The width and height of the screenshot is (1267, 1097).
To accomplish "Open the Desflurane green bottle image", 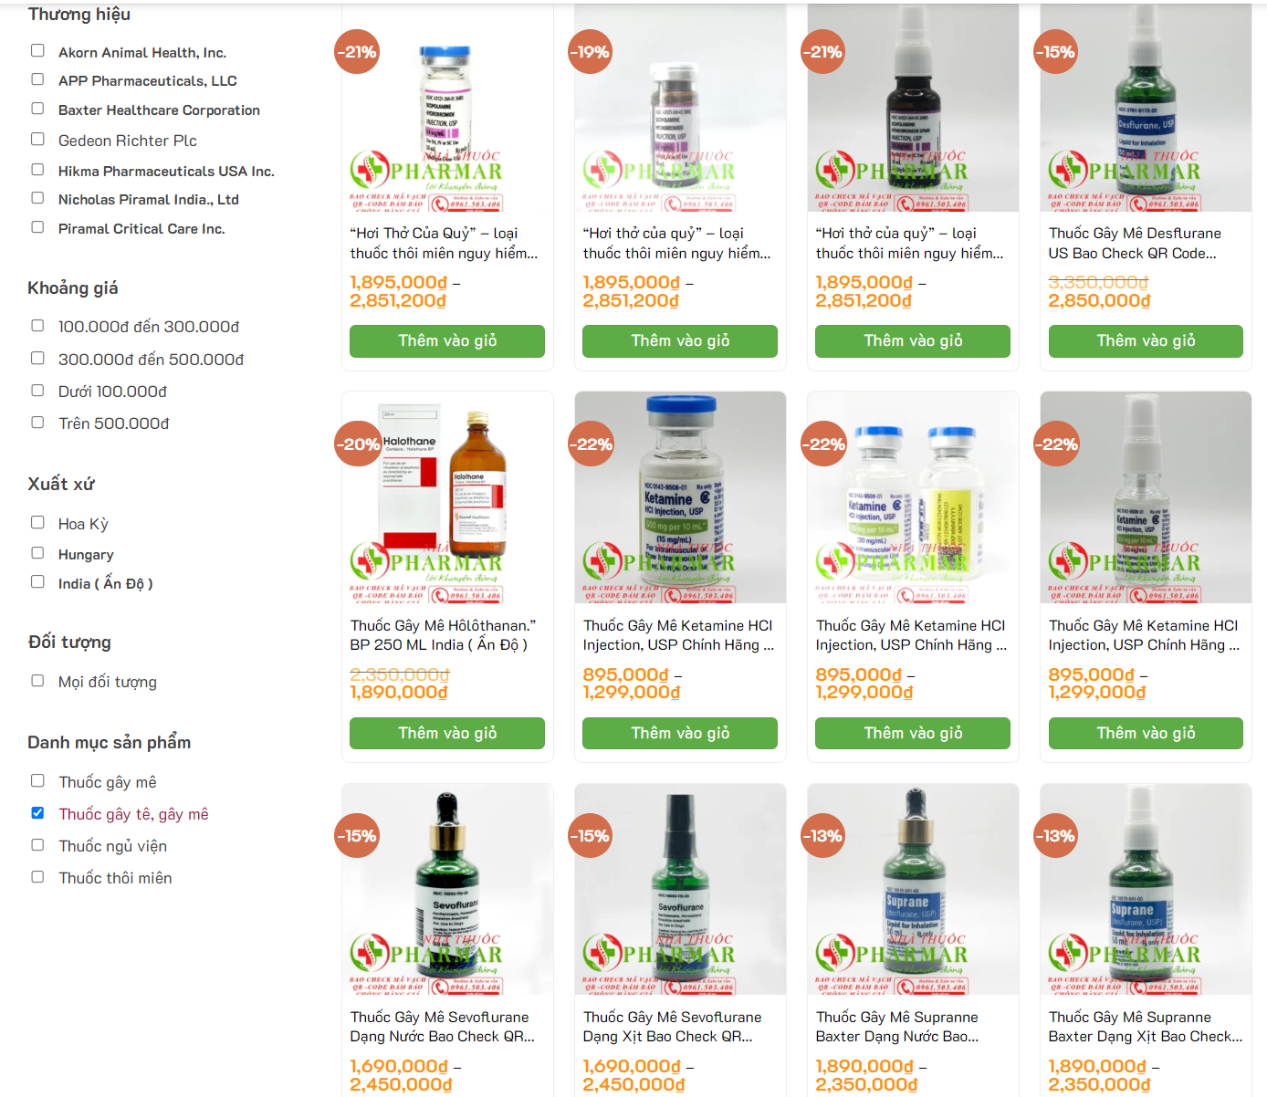I will point(1146,108).
